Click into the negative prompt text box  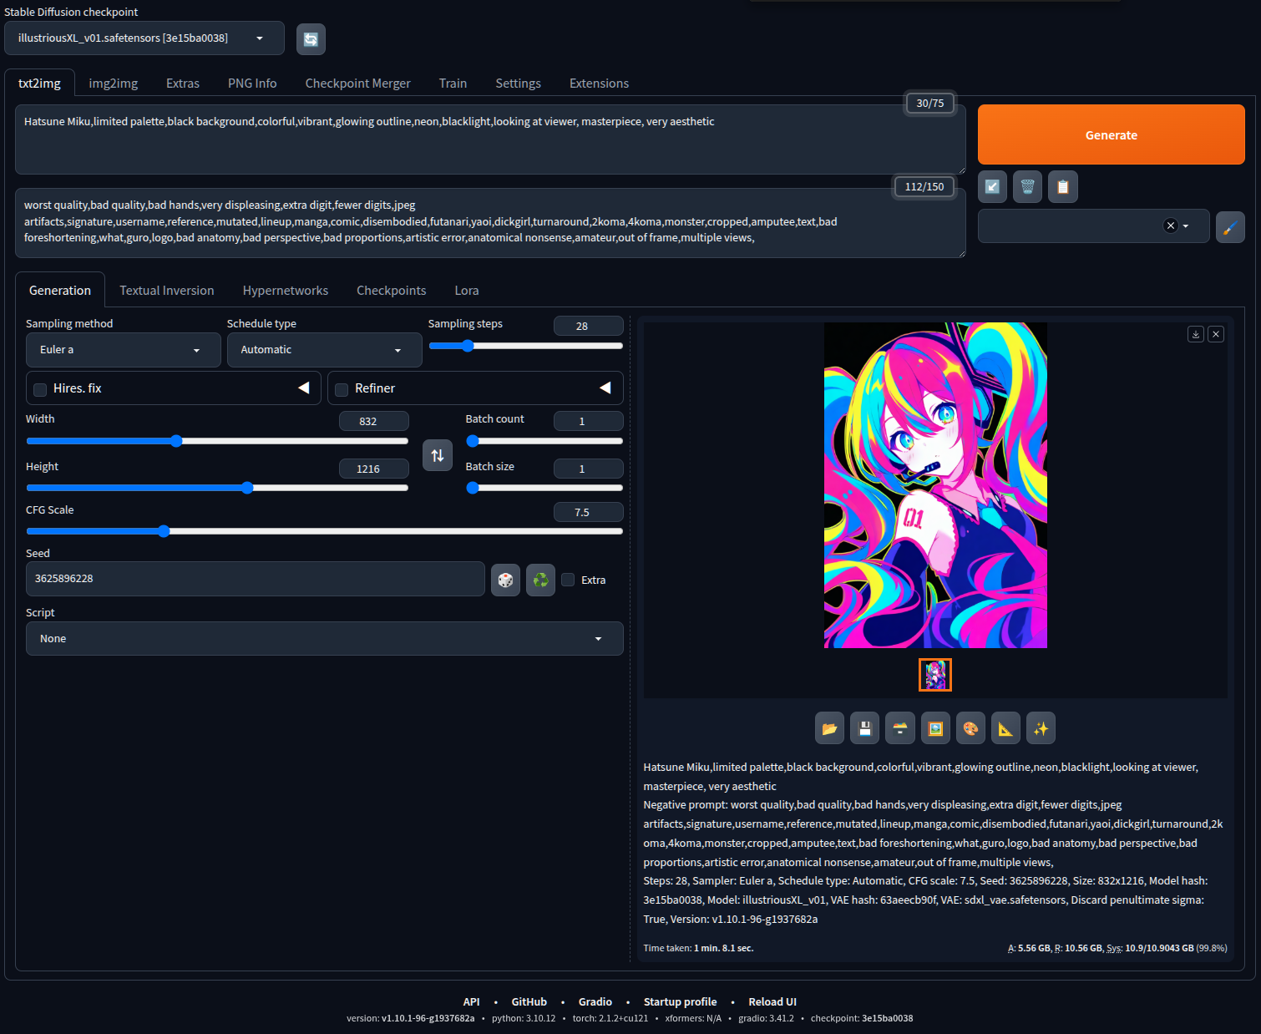pyautogui.click(x=490, y=223)
